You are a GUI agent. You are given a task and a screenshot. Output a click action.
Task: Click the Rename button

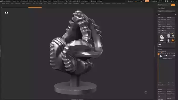tap(162, 89)
